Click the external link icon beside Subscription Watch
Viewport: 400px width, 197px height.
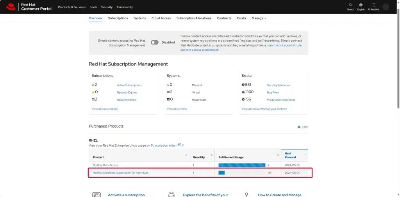point(179,144)
